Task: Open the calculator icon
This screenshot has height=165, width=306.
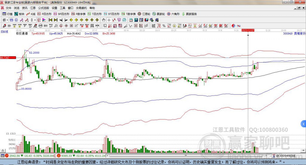Action: click(x=136, y=20)
